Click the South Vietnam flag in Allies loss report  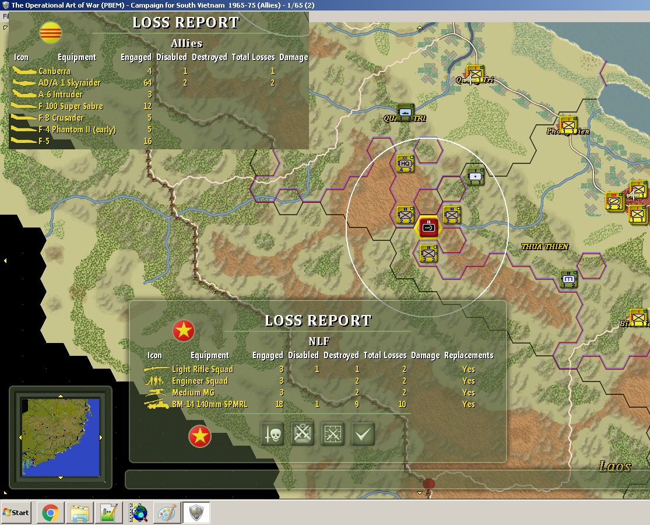tap(51, 32)
